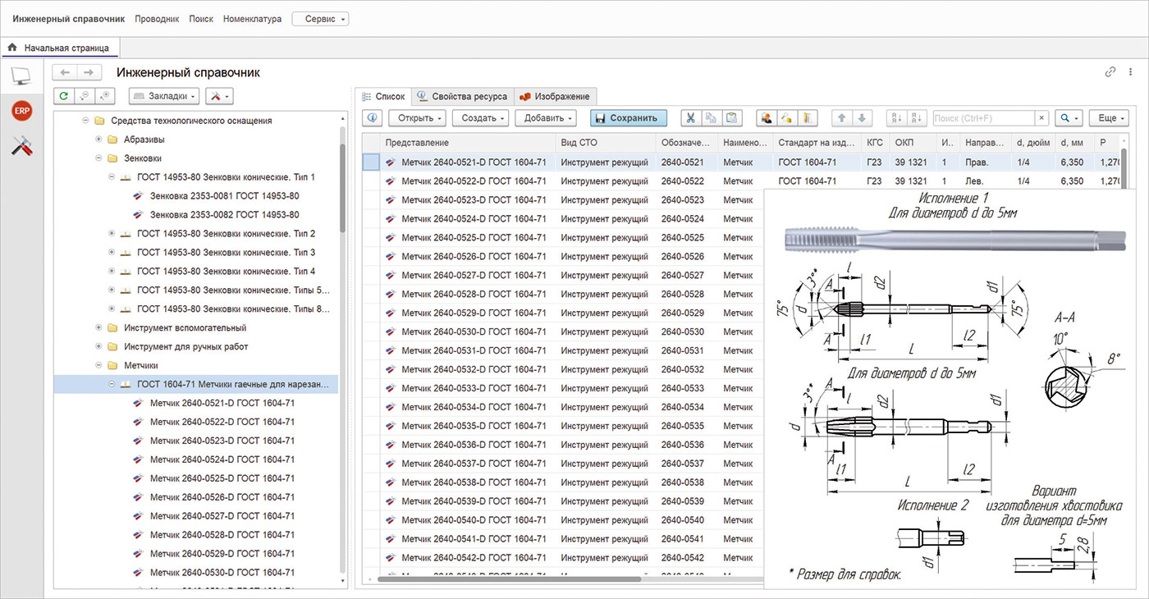
Task: Switch to the Изображение tab
Action: [554, 96]
